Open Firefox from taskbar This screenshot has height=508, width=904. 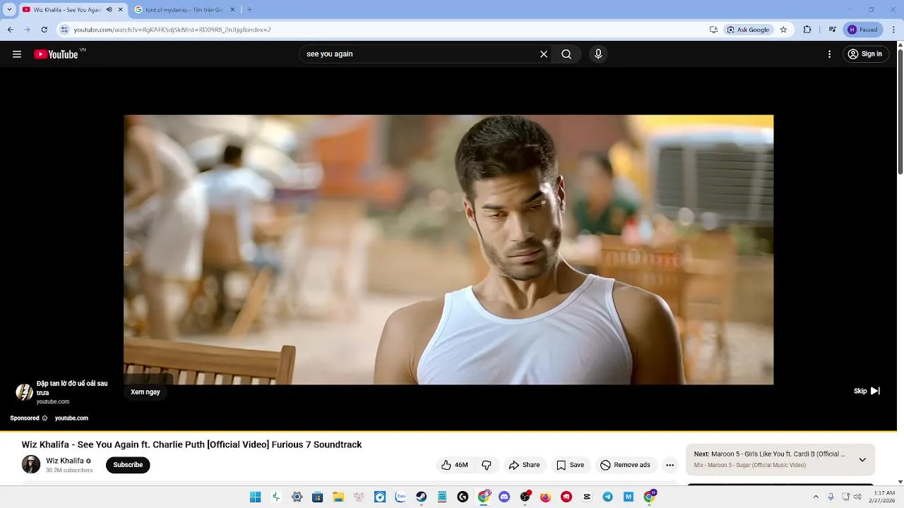545,497
